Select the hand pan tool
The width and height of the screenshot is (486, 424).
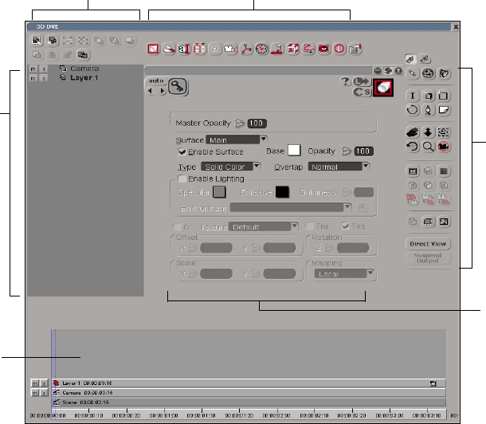(413, 132)
